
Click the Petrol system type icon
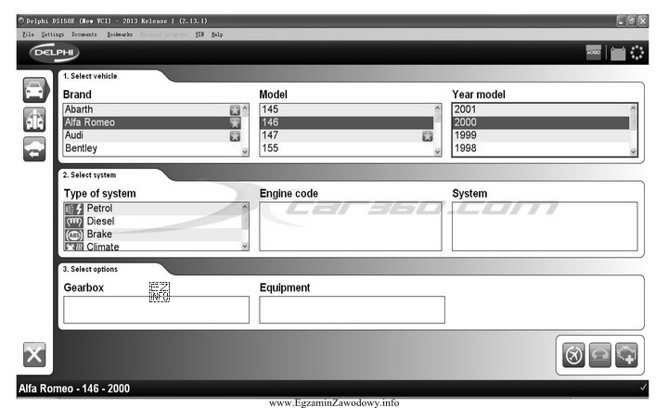73,209
